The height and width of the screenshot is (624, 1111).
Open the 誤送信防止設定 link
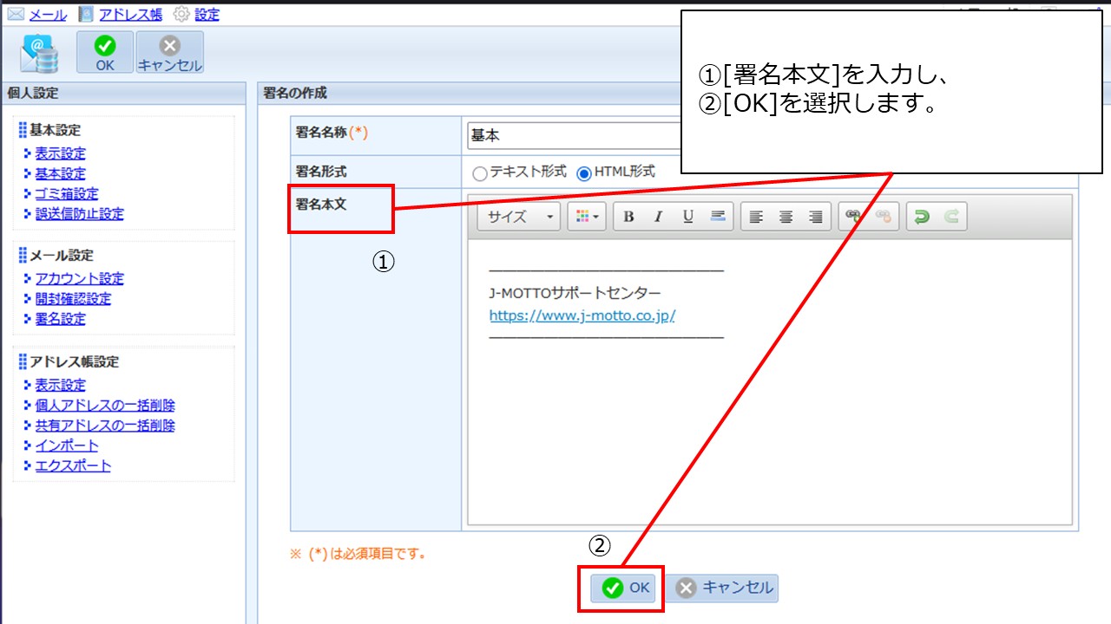point(79,213)
